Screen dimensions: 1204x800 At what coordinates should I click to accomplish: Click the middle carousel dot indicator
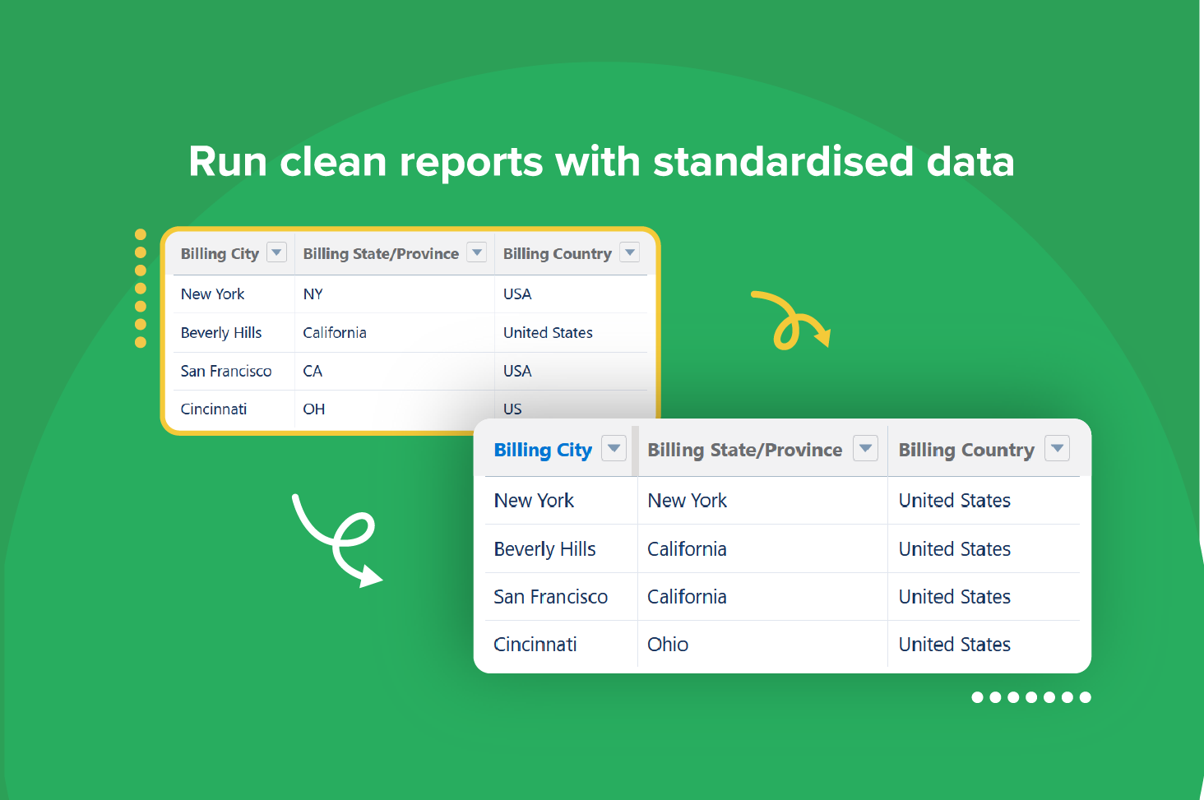[x=1030, y=697]
